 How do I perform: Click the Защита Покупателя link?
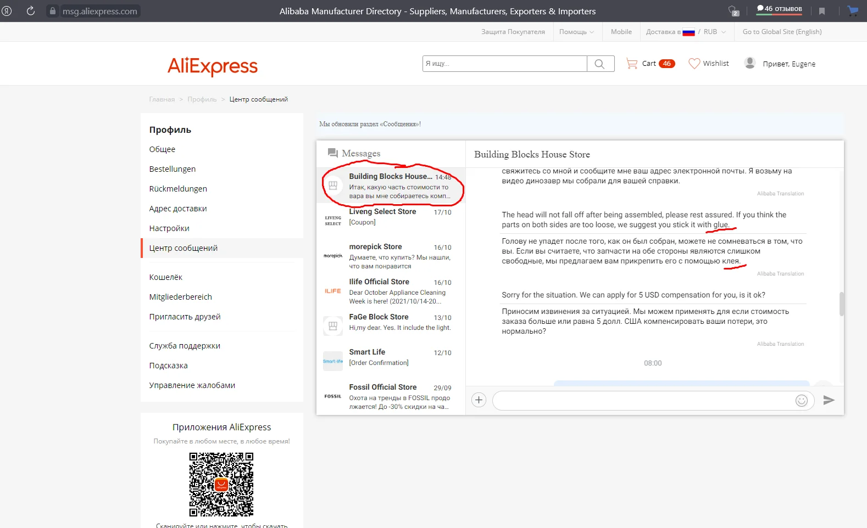pyautogui.click(x=513, y=32)
